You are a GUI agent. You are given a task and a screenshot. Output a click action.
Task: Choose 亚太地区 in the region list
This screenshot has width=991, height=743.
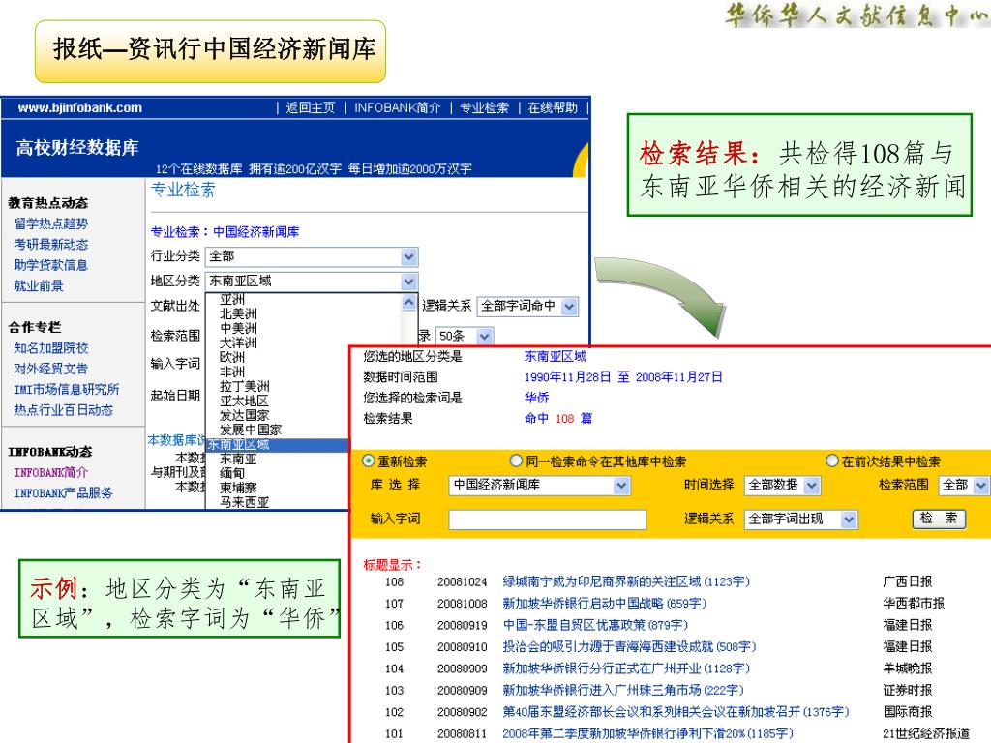coord(245,401)
